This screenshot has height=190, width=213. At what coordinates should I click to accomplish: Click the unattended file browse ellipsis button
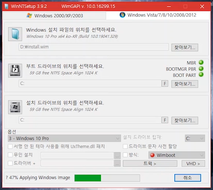[117, 155]
